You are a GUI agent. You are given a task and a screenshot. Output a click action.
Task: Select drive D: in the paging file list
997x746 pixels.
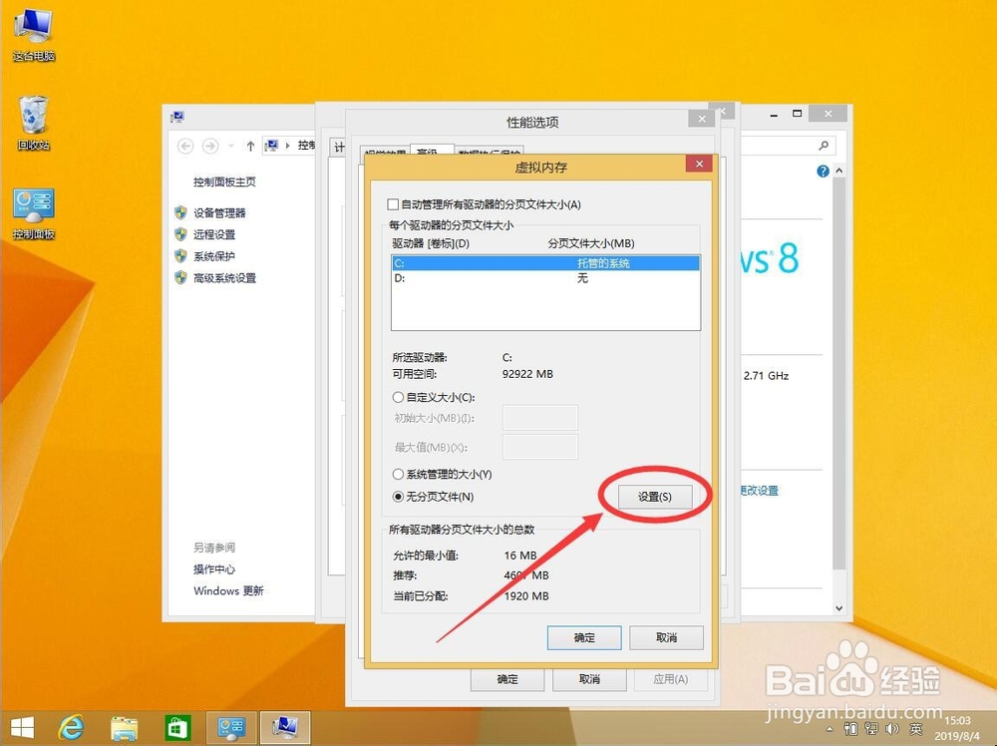coord(449,280)
